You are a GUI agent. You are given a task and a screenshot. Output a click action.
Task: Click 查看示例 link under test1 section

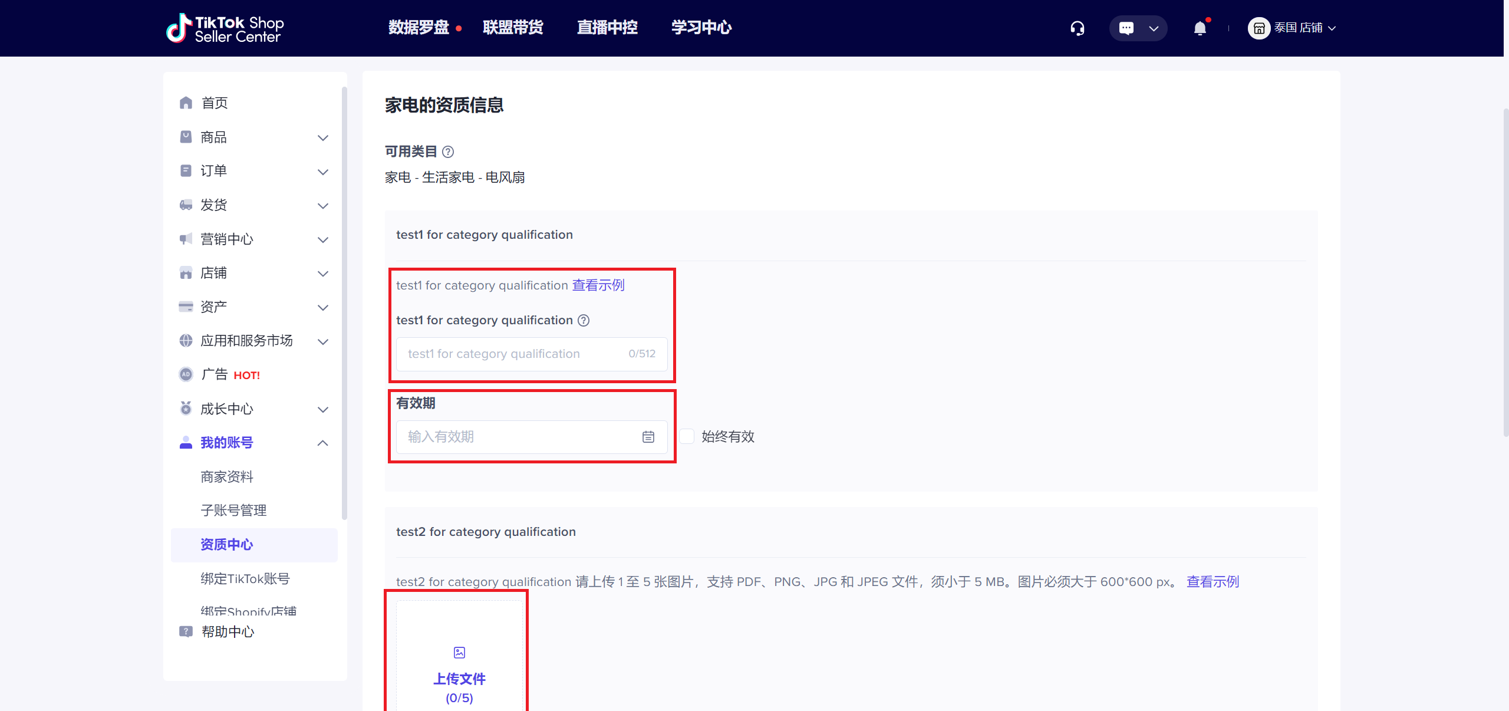pos(598,285)
